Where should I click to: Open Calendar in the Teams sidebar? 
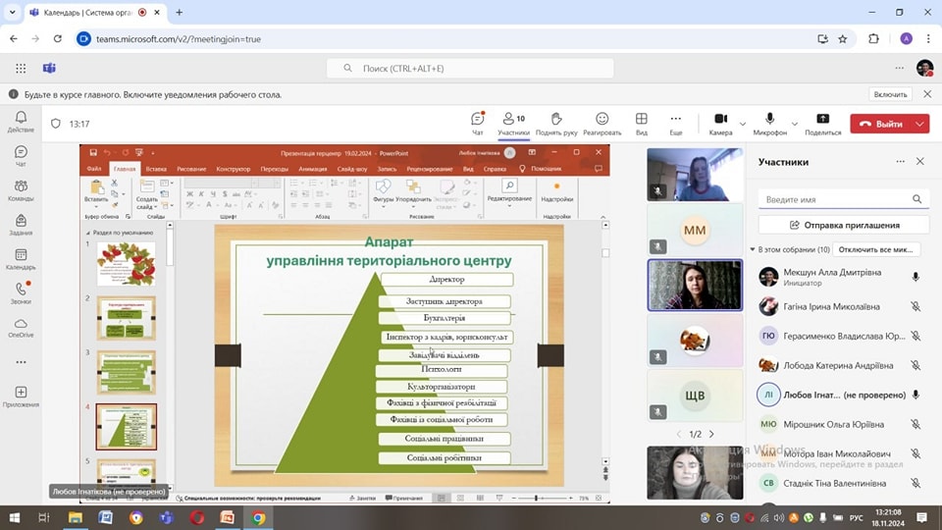click(x=21, y=258)
